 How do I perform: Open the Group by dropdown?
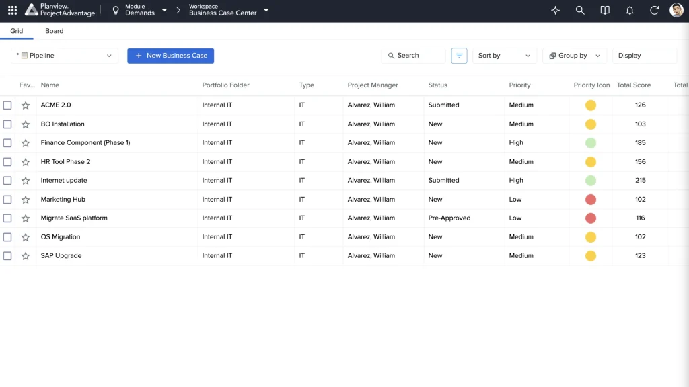point(575,56)
